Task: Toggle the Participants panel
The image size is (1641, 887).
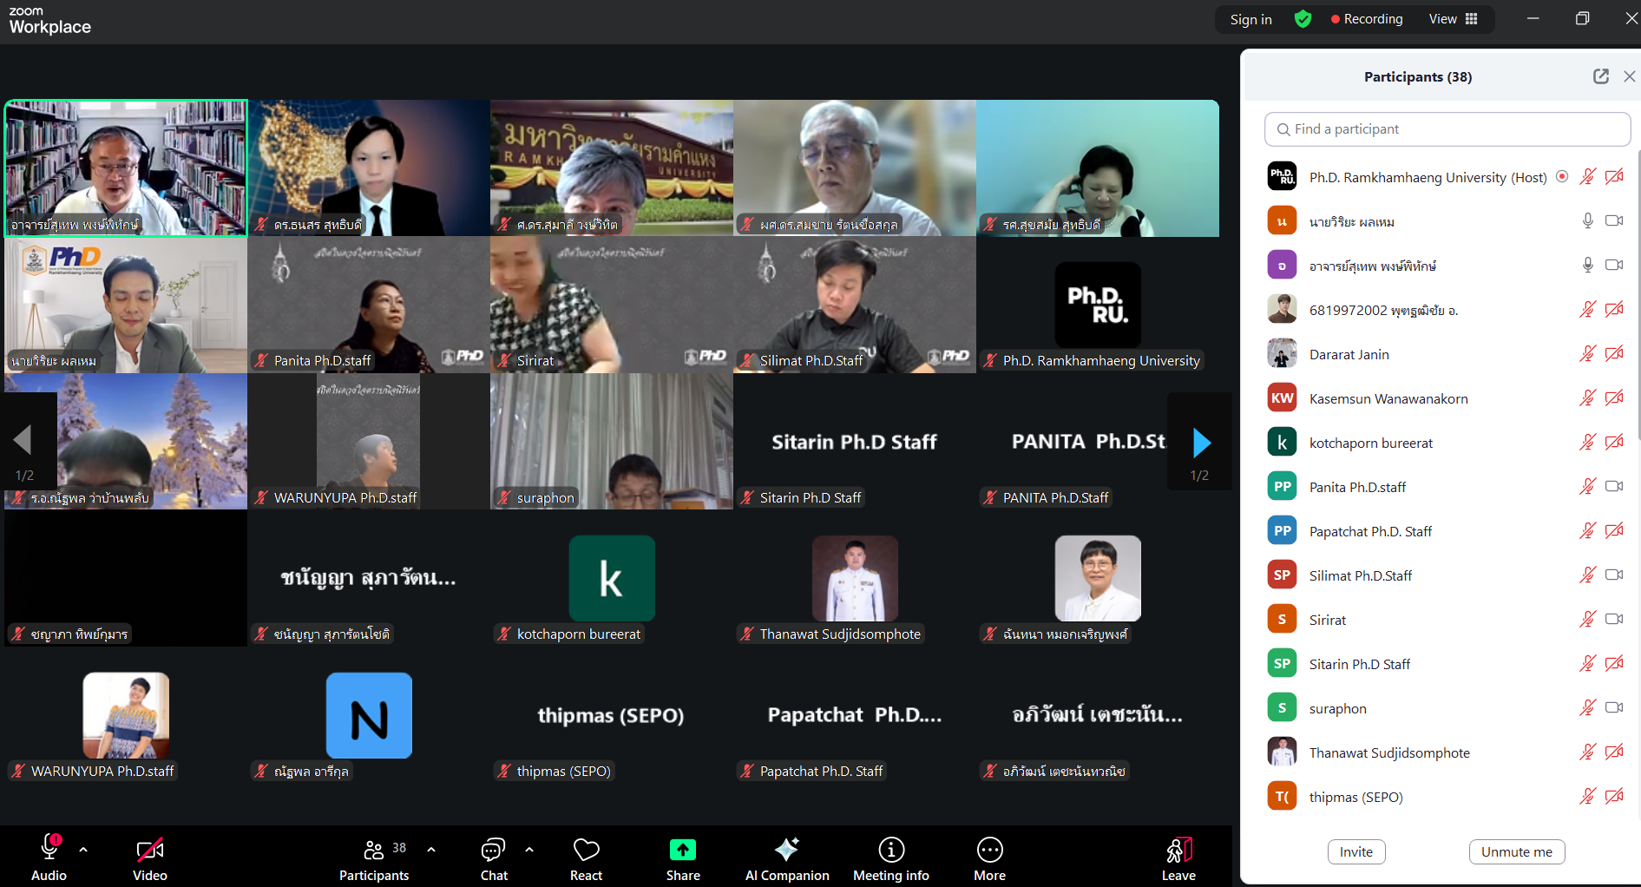Action: coord(375,858)
